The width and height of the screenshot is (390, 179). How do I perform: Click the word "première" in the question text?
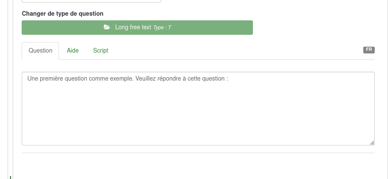[x=51, y=78]
